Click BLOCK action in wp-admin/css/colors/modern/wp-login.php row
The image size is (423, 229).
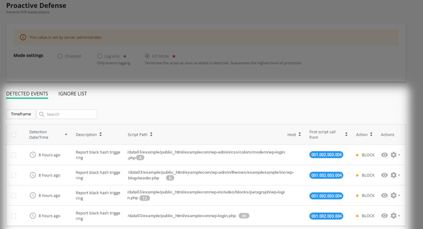click(366, 155)
